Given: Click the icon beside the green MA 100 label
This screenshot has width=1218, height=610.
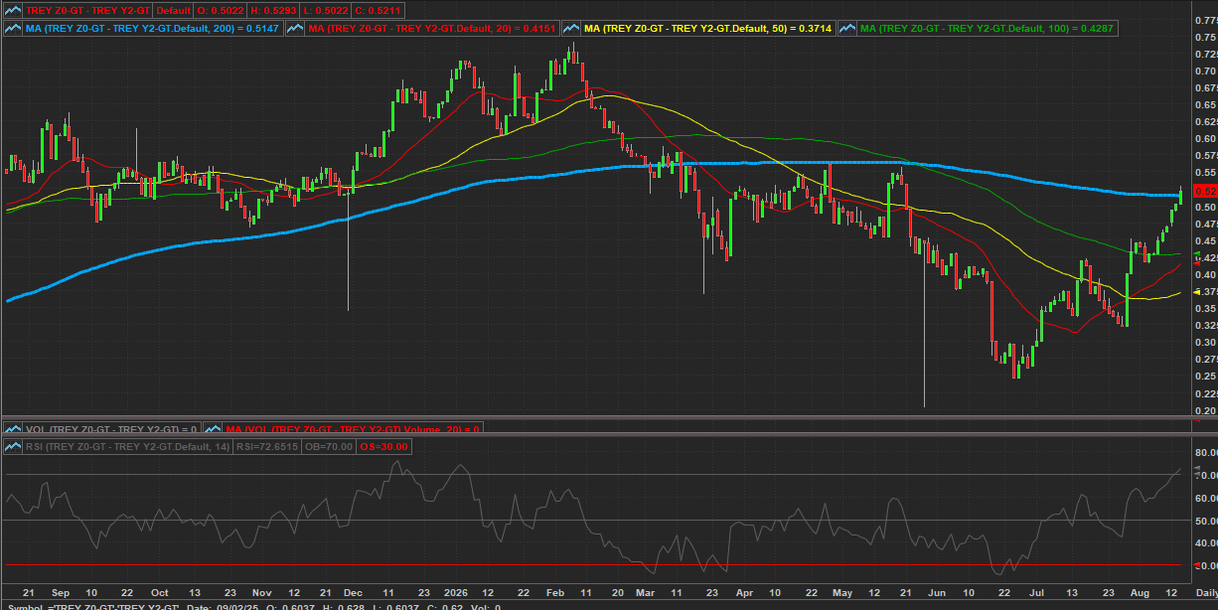Looking at the screenshot, I should pyautogui.click(x=848, y=29).
